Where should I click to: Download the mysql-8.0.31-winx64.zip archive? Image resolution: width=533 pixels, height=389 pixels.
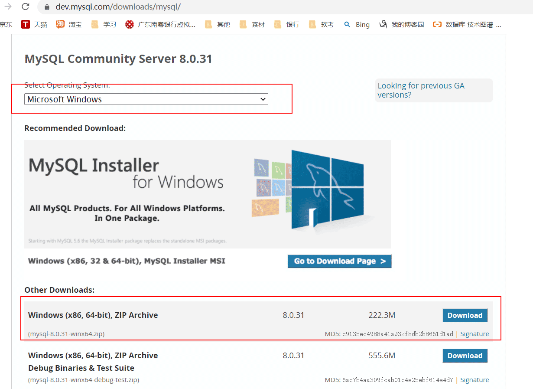(465, 315)
